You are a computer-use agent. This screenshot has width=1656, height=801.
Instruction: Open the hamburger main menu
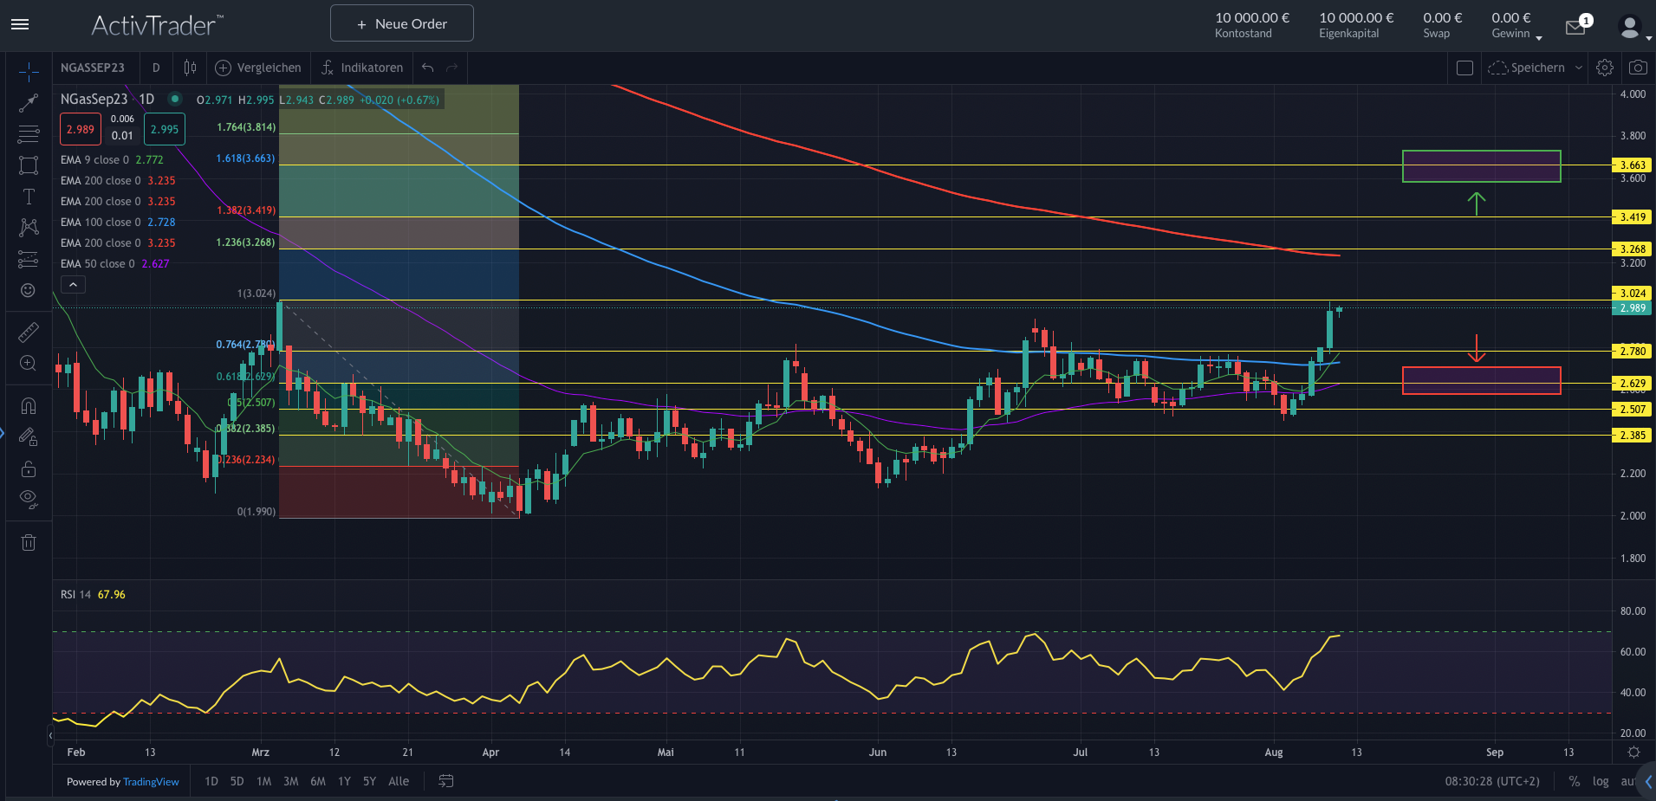pos(20,24)
